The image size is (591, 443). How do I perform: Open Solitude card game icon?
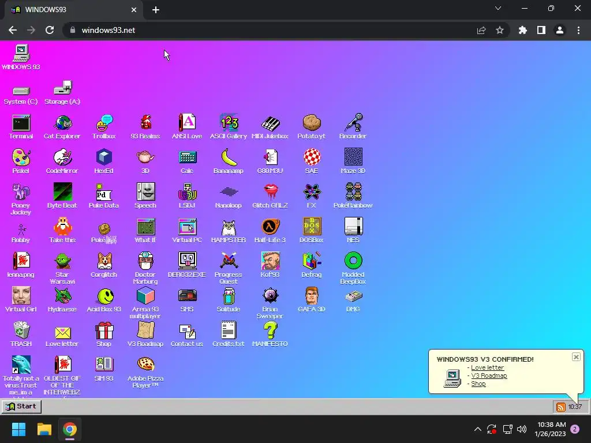tap(229, 300)
